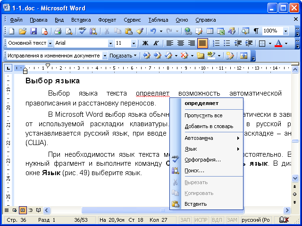Viewport: 302px width, 226px height.
Task: Select the Format Painter brush
Action: 140,31
